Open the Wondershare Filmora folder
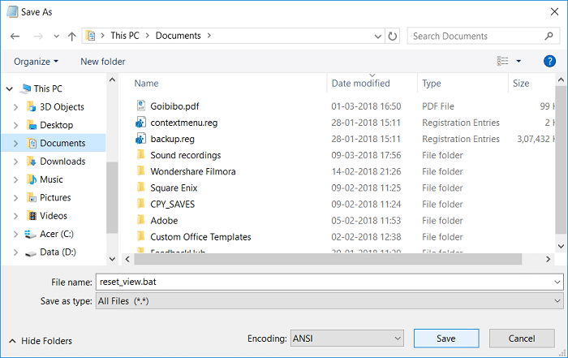The image size is (568, 358). coord(193,171)
